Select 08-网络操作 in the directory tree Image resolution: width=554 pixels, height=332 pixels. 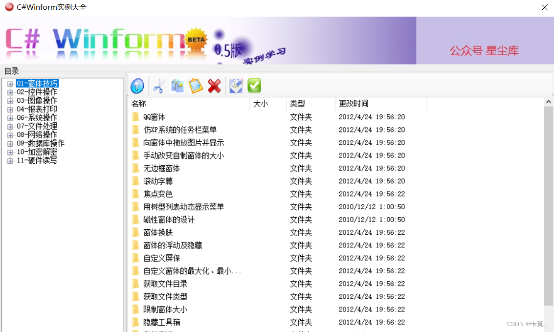[x=37, y=134]
